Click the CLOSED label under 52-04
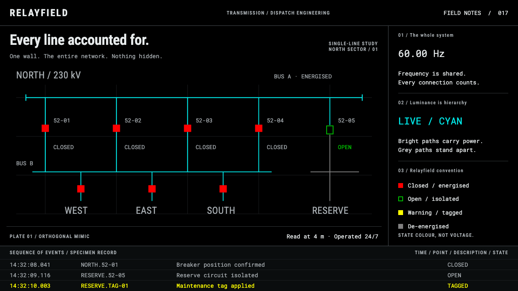The height and width of the screenshot is (291, 518). [x=277, y=147]
